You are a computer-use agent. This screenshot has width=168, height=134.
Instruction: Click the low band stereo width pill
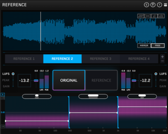[37, 96]
